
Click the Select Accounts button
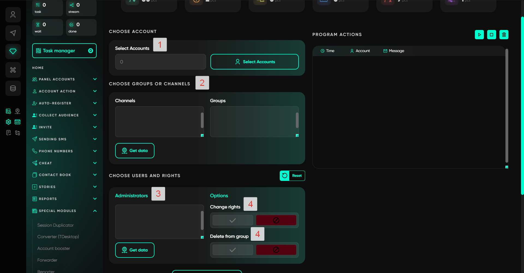[x=254, y=62]
